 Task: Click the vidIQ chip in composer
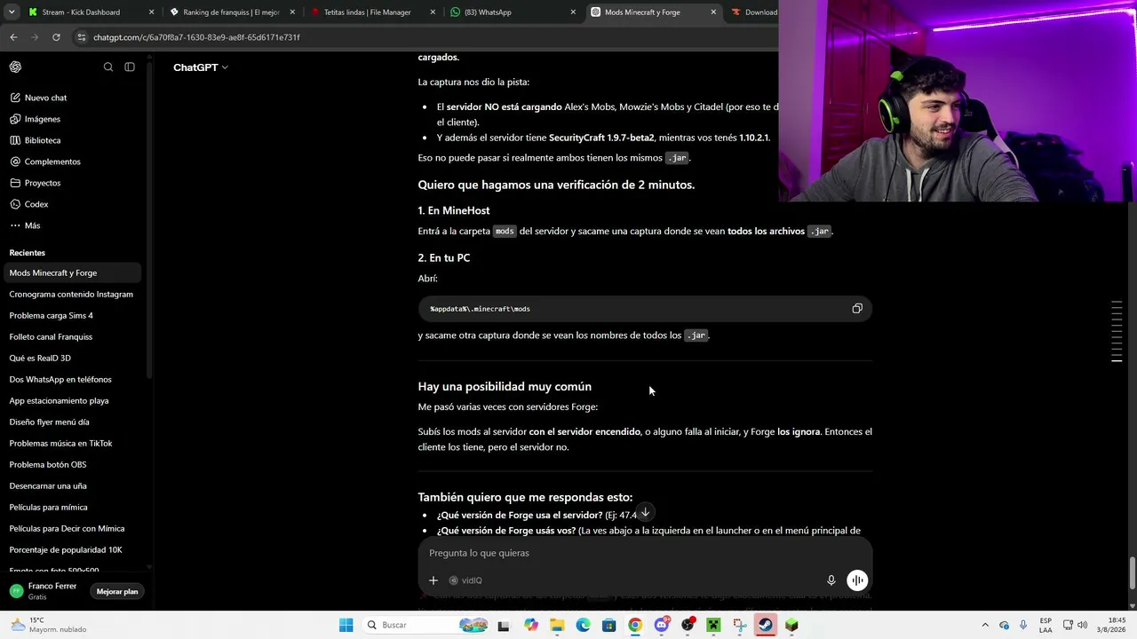click(465, 580)
